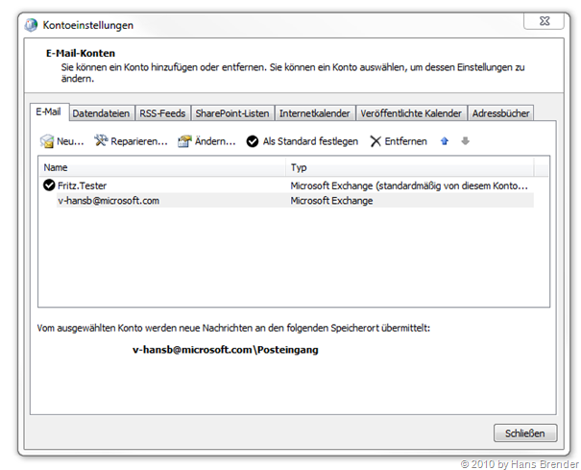Go to the Internetkalender tab

[x=315, y=113]
